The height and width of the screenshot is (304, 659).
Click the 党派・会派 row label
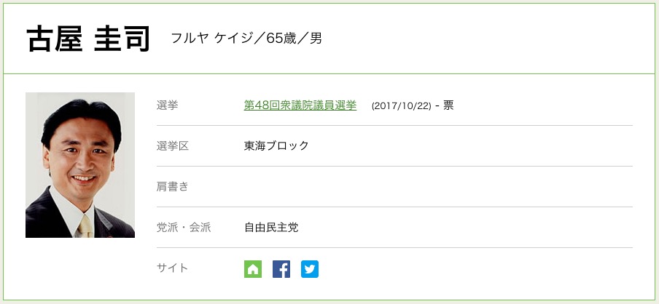[184, 228]
